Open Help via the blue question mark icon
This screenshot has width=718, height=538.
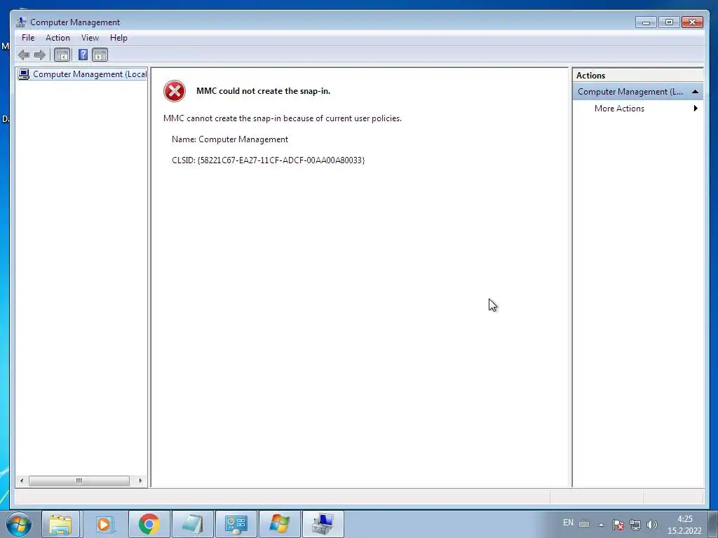(x=83, y=55)
